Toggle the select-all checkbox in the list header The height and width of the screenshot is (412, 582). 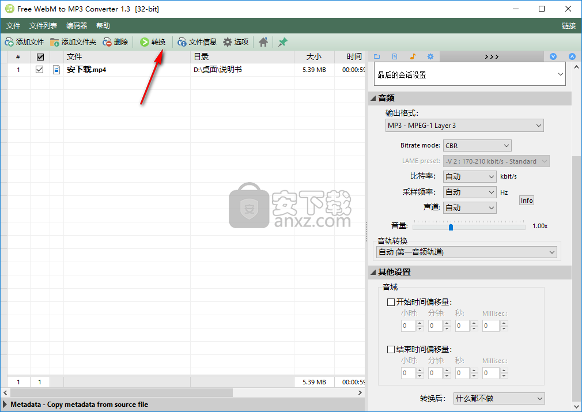(40, 57)
